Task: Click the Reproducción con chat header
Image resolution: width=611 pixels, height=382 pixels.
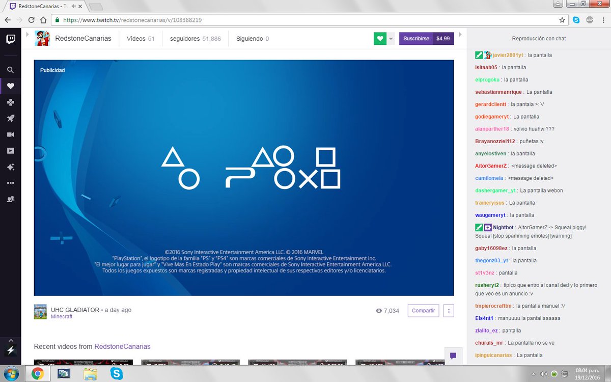Action: [539, 38]
